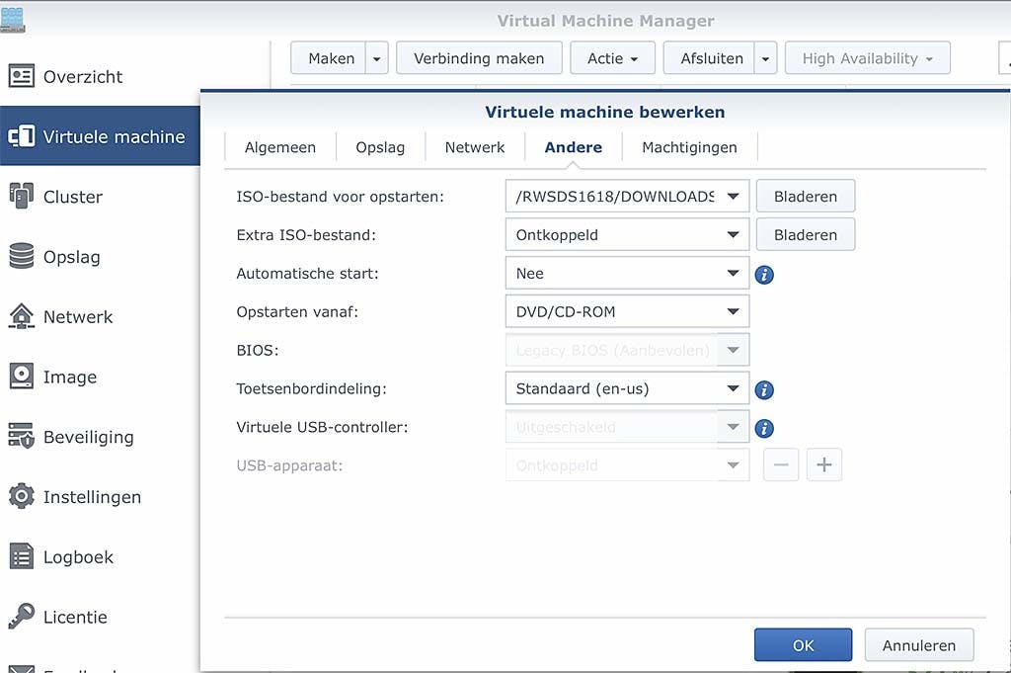Confirm changes with the OK button
This screenshot has height=673, width=1011.
point(803,644)
